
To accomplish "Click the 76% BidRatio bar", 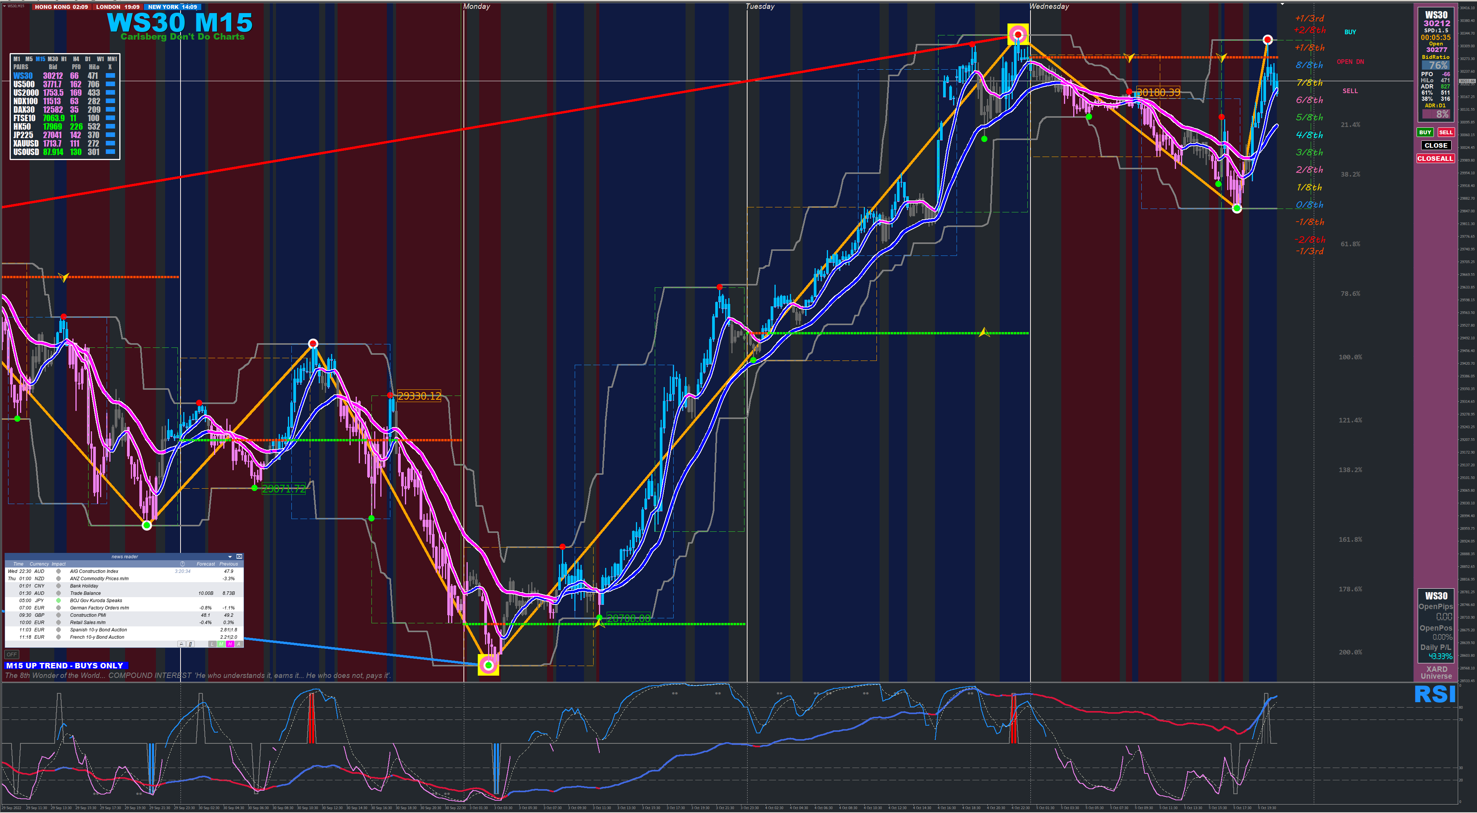I will (1435, 65).
